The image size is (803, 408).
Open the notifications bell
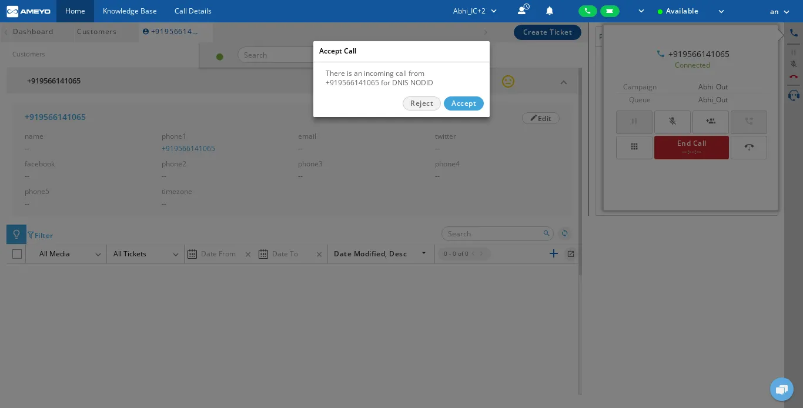550,11
